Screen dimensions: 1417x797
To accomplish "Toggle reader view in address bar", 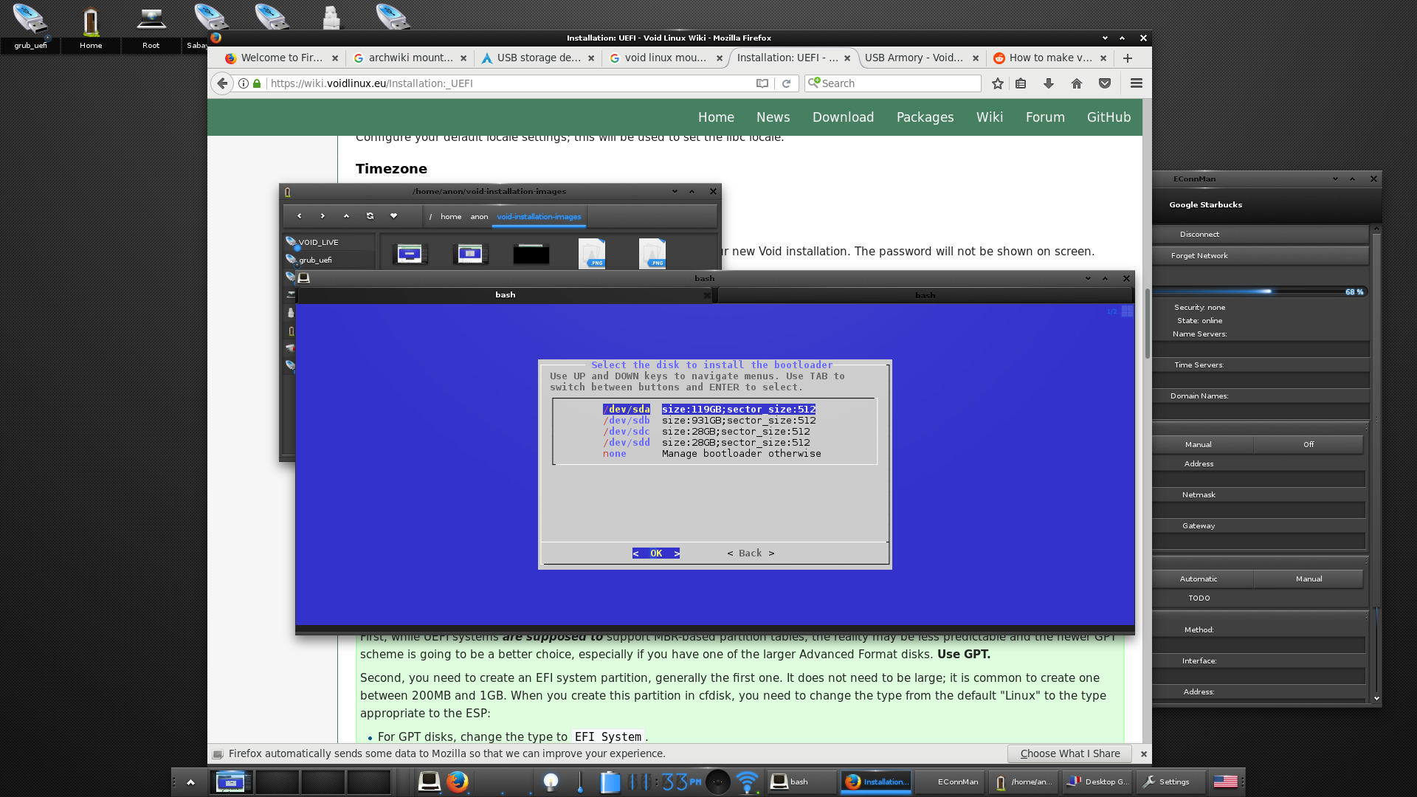I will point(762,83).
